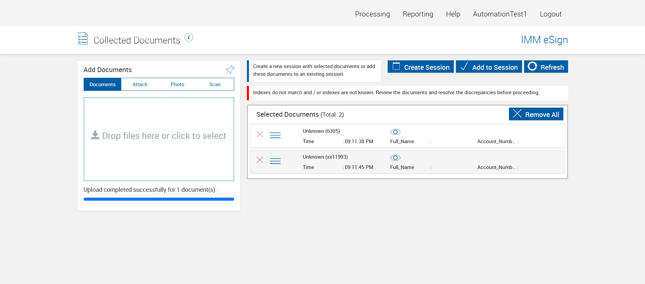Click the hamburger lines icon for Unknown (xx11993)
The image size is (645, 284).
(x=275, y=161)
